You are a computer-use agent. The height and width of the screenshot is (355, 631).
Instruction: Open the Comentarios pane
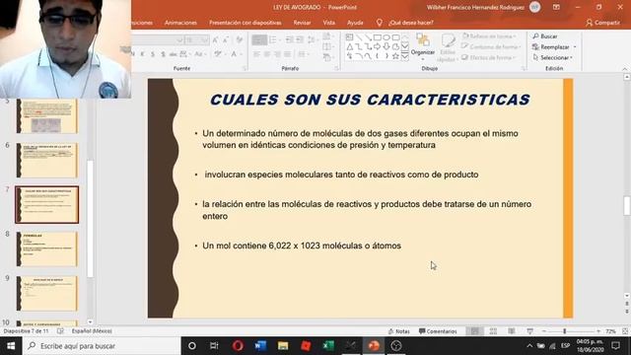coord(438,331)
